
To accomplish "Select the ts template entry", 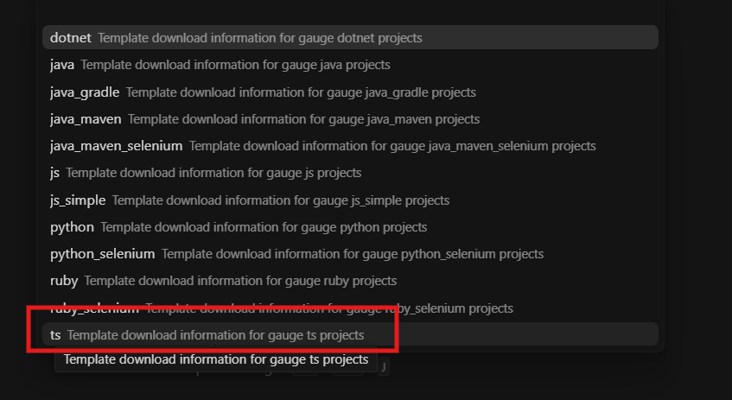I will click(350, 334).
